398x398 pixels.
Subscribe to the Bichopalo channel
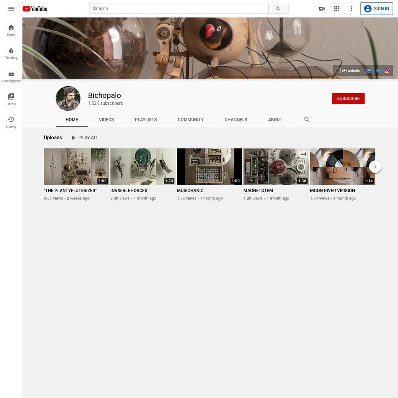click(348, 98)
